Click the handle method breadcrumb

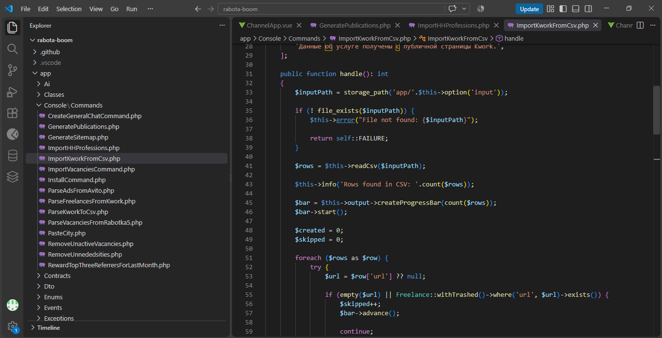[x=510, y=38]
